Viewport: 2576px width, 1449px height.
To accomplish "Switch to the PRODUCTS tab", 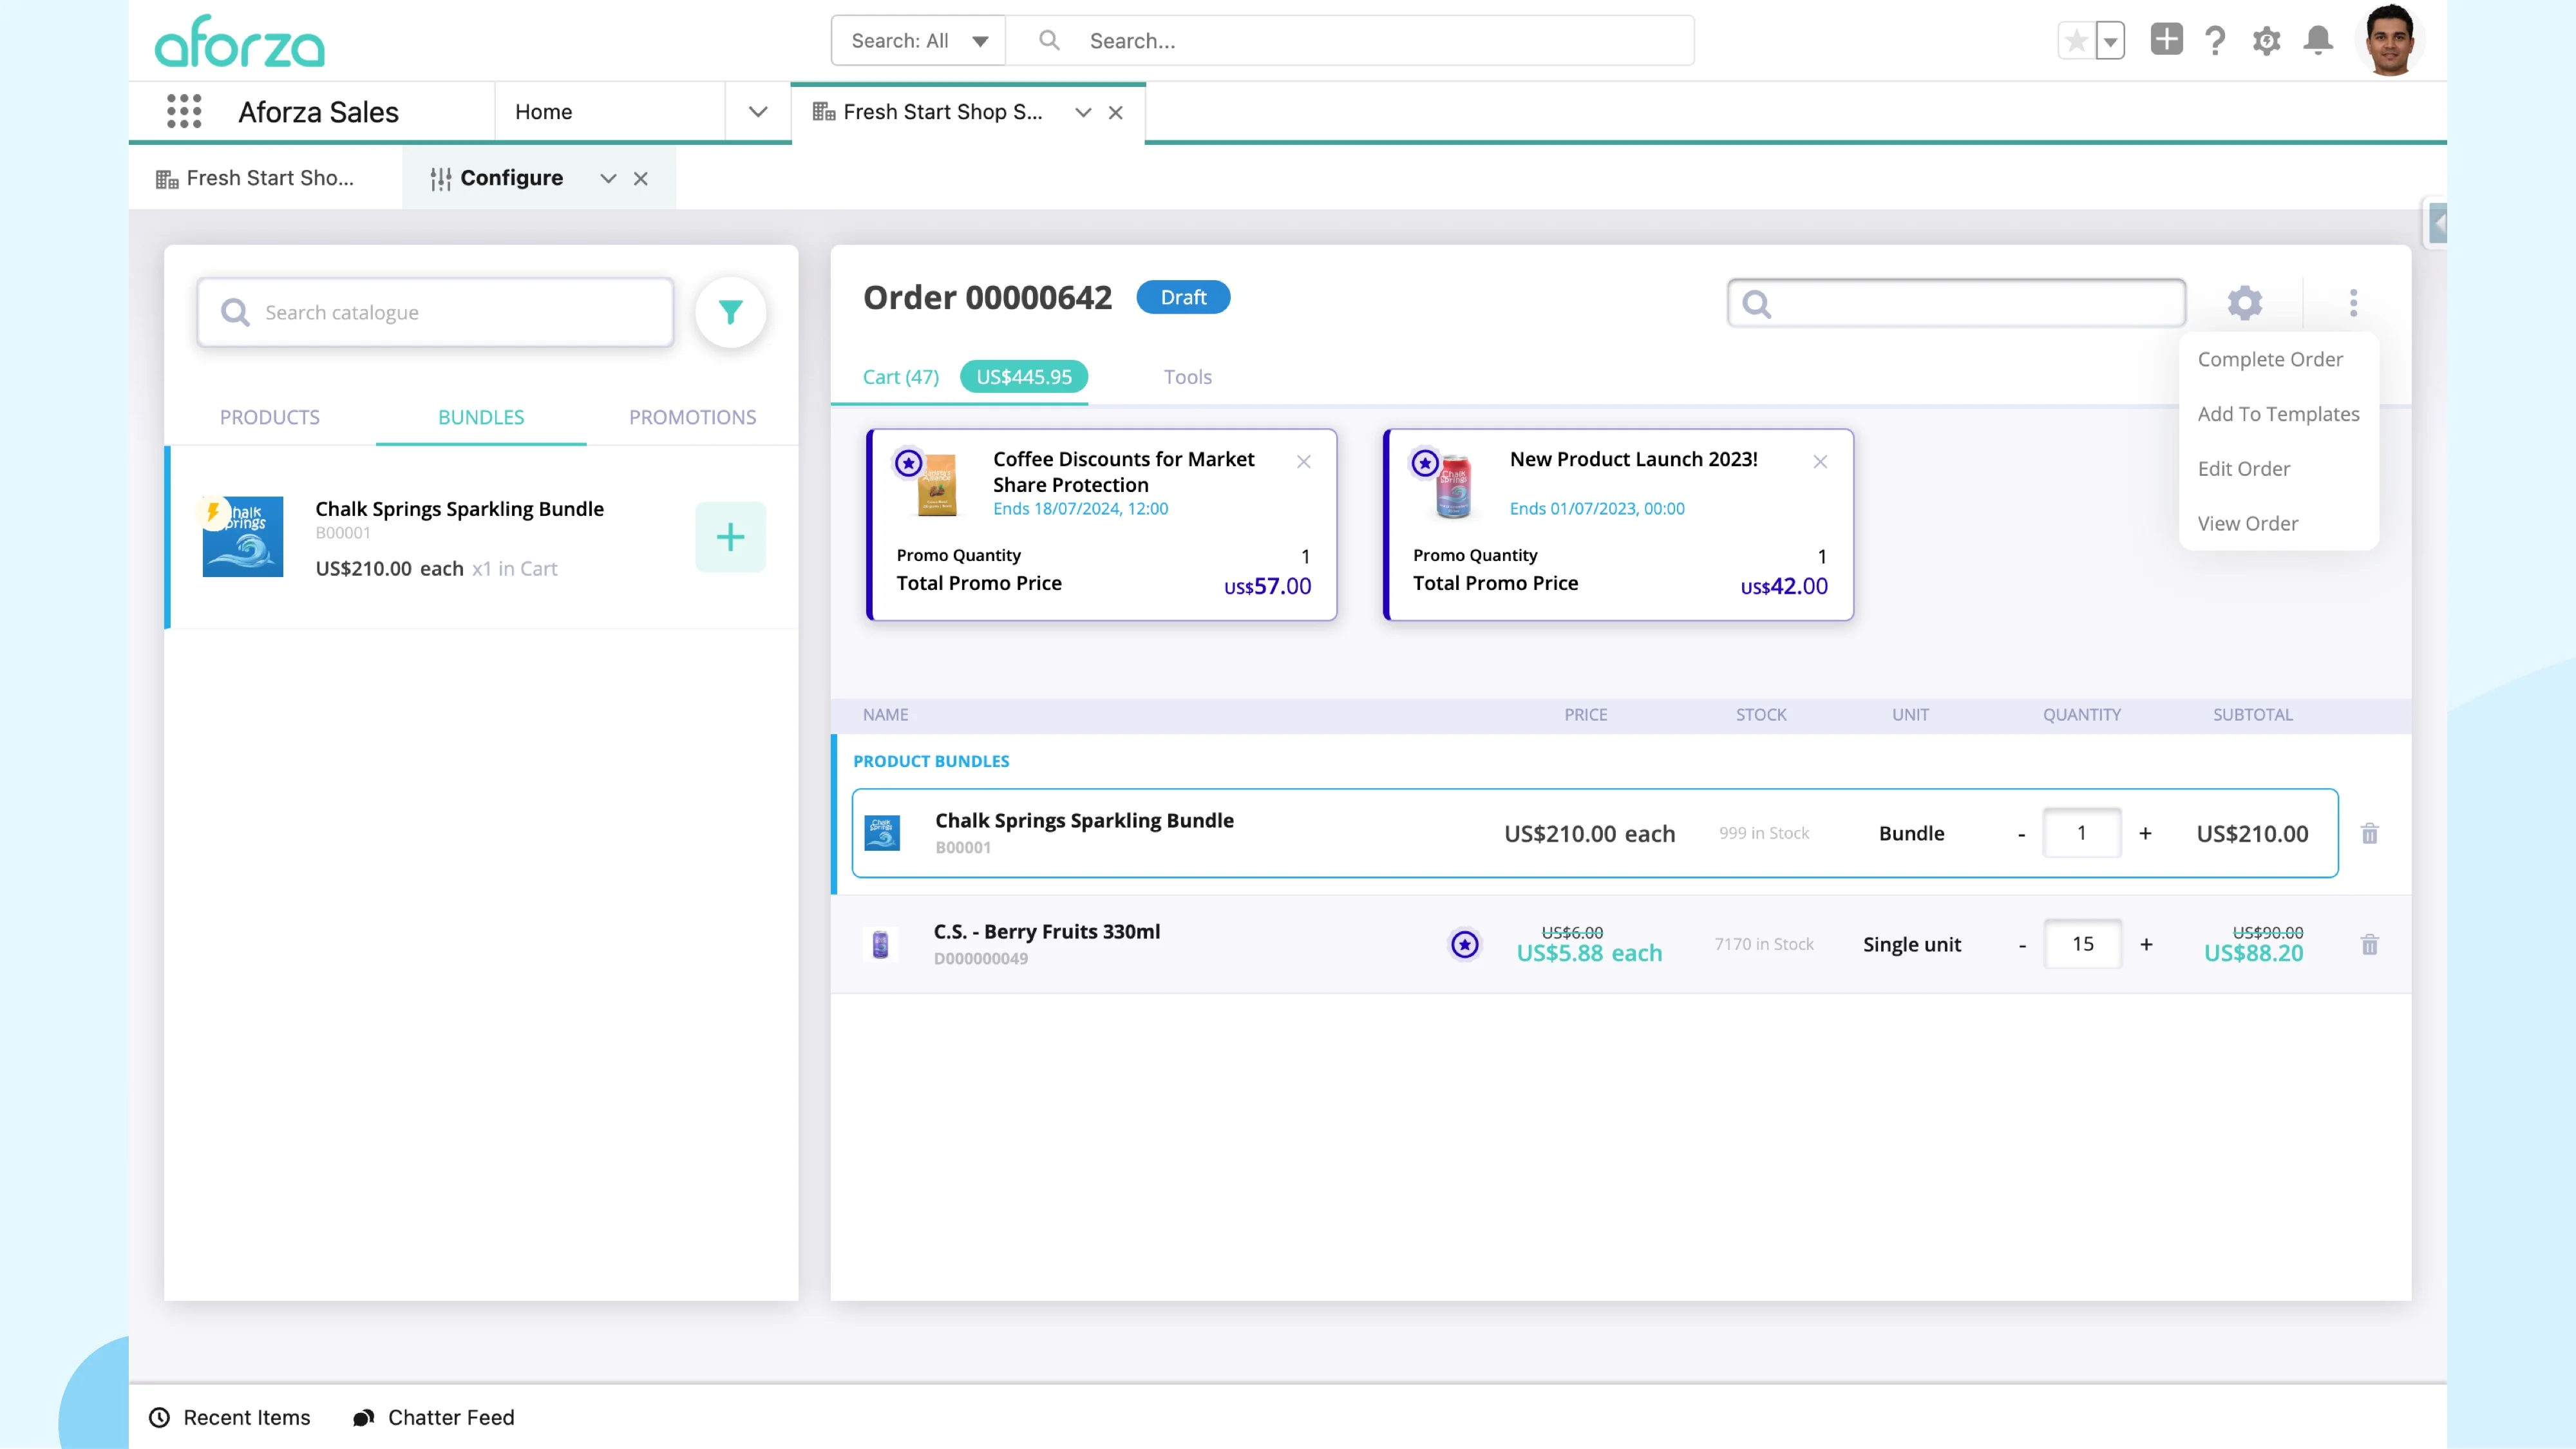I will tap(270, 417).
